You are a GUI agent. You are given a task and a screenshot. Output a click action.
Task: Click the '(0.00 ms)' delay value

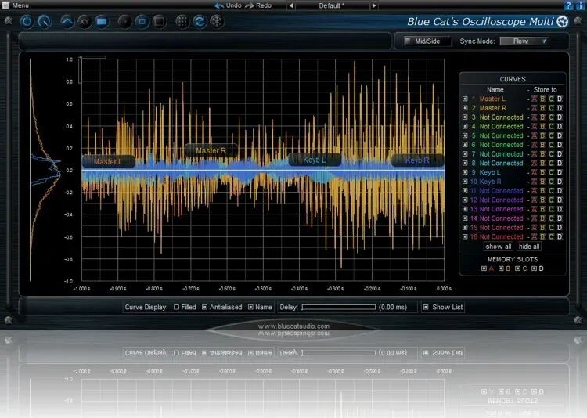click(x=393, y=307)
